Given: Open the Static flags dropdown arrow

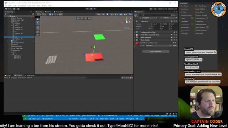Looking at the screenshot, I should 177,15.
